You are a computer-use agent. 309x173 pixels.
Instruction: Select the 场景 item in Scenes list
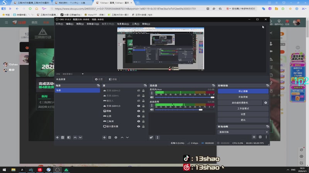coord(77,90)
